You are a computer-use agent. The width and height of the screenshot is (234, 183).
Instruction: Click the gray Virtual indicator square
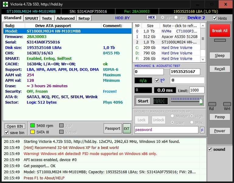pyautogui.click(x=61, y=132)
